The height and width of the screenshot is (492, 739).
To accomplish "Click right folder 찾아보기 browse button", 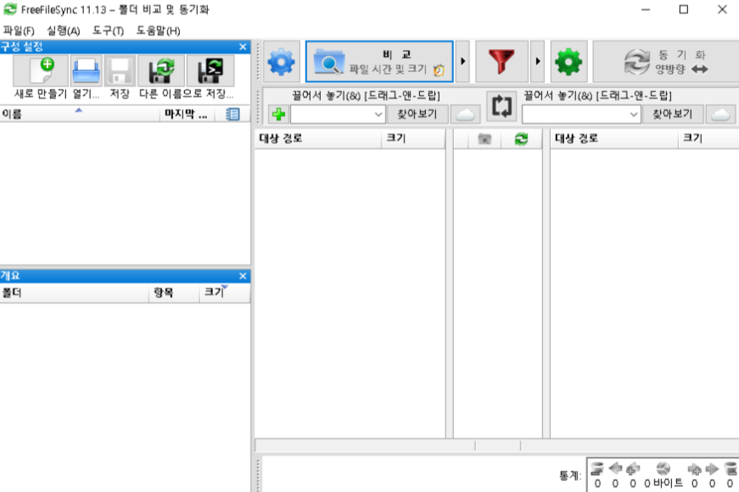I will click(x=673, y=114).
